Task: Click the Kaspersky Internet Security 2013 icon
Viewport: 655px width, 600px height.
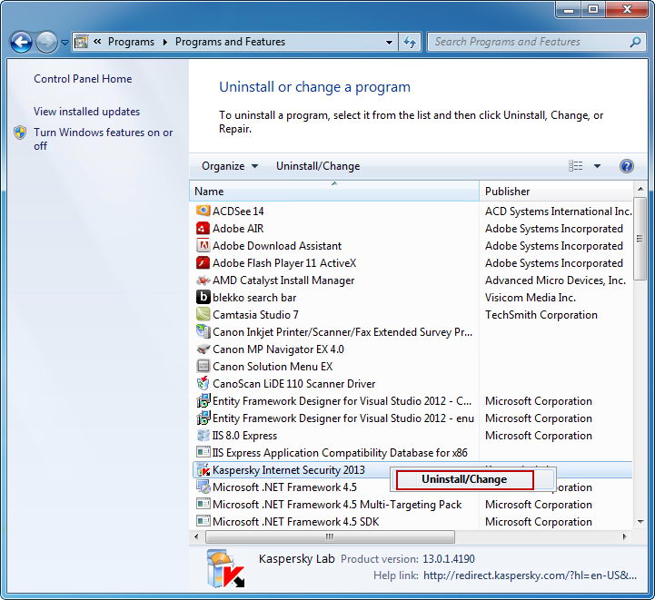Action: tap(203, 470)
